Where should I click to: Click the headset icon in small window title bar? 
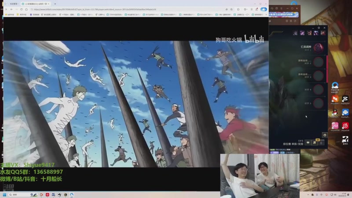tap(272, 8)
